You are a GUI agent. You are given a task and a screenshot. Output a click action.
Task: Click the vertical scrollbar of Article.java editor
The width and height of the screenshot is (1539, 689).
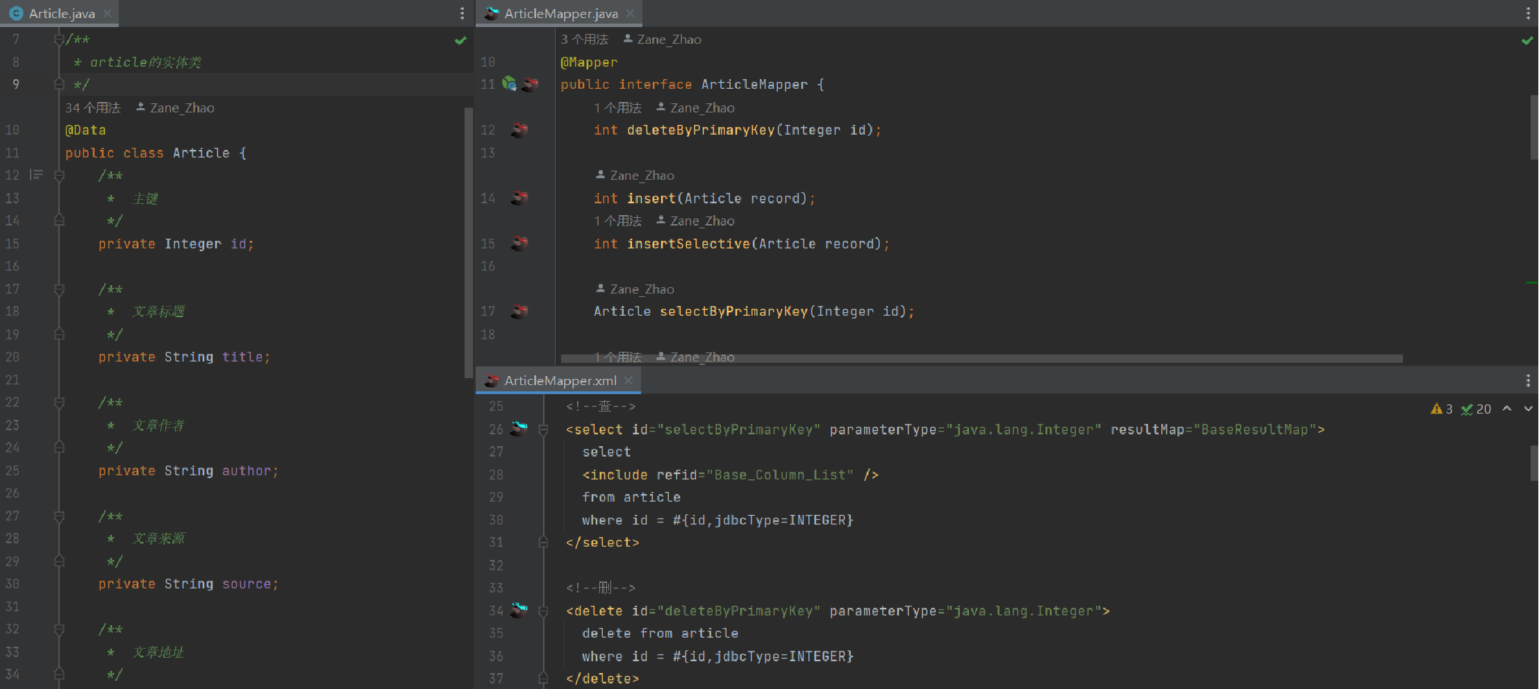(468, 243)
